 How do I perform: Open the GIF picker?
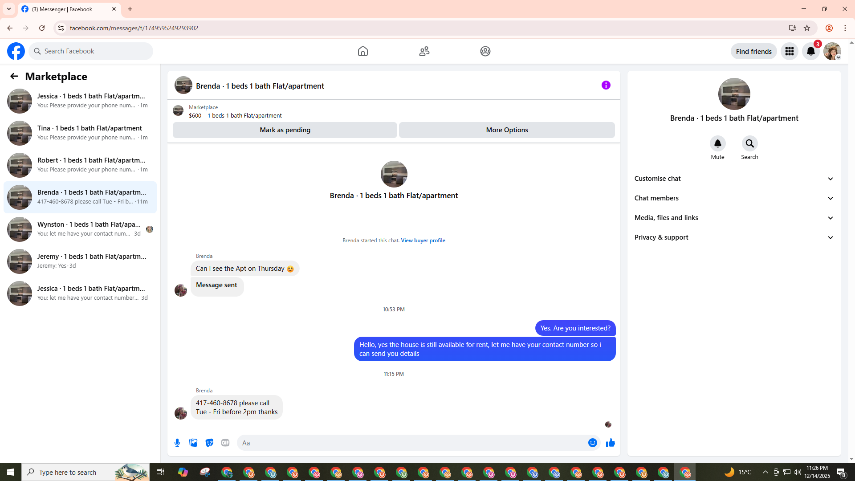pos(225,443)
